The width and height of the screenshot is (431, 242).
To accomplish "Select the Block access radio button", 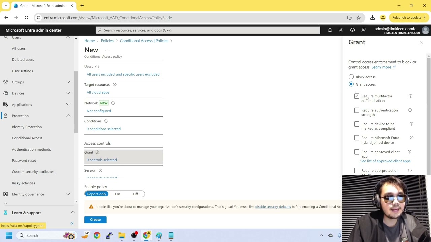I will click(x=351, y=77).
